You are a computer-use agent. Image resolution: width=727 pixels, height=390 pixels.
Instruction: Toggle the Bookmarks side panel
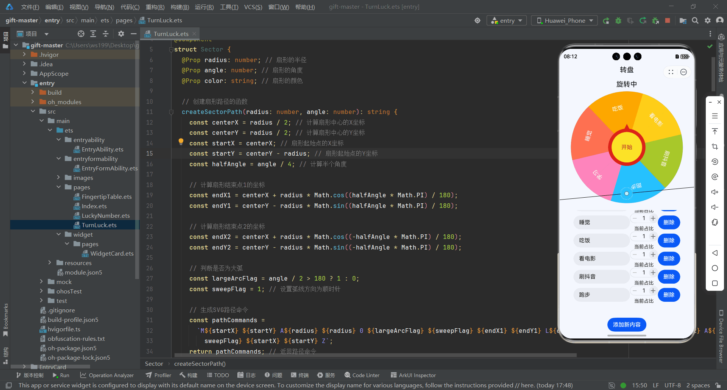pyautogui.click(x=5, y=320)
